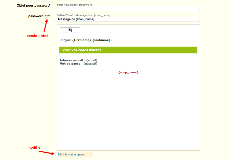Click the red "modifier" annotation text
This screenshot has height=160, width=229.
coord(35,147)
